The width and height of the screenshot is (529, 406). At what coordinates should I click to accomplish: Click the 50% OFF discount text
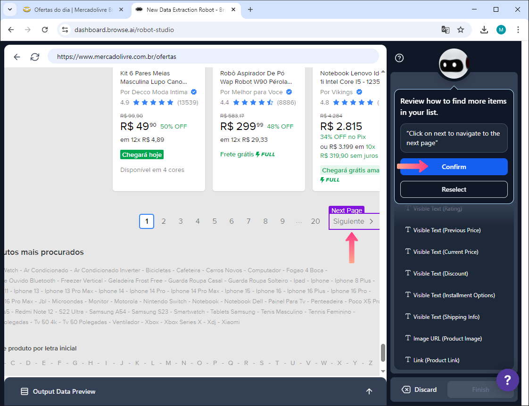[x=174, y=126]
